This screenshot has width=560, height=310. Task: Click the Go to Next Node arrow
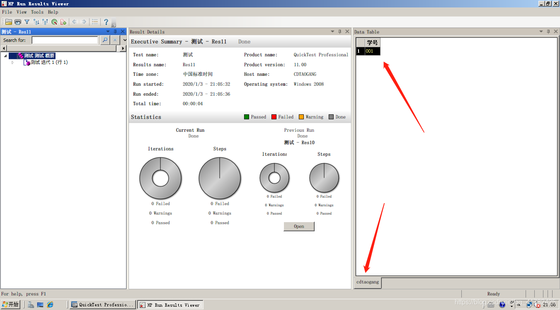click(84, 22)
